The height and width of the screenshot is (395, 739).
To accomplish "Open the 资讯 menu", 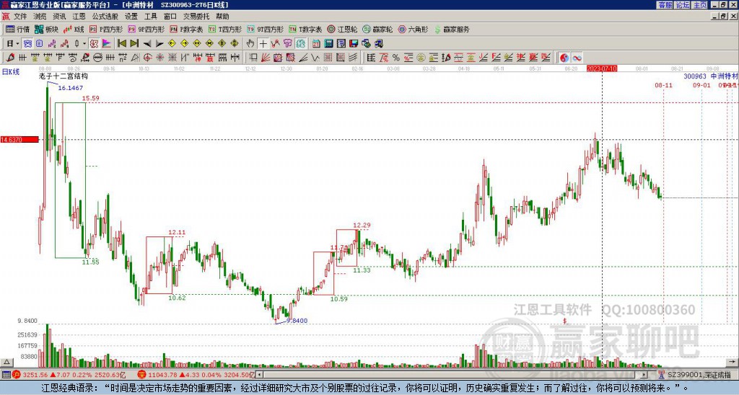I will [59, 17].
